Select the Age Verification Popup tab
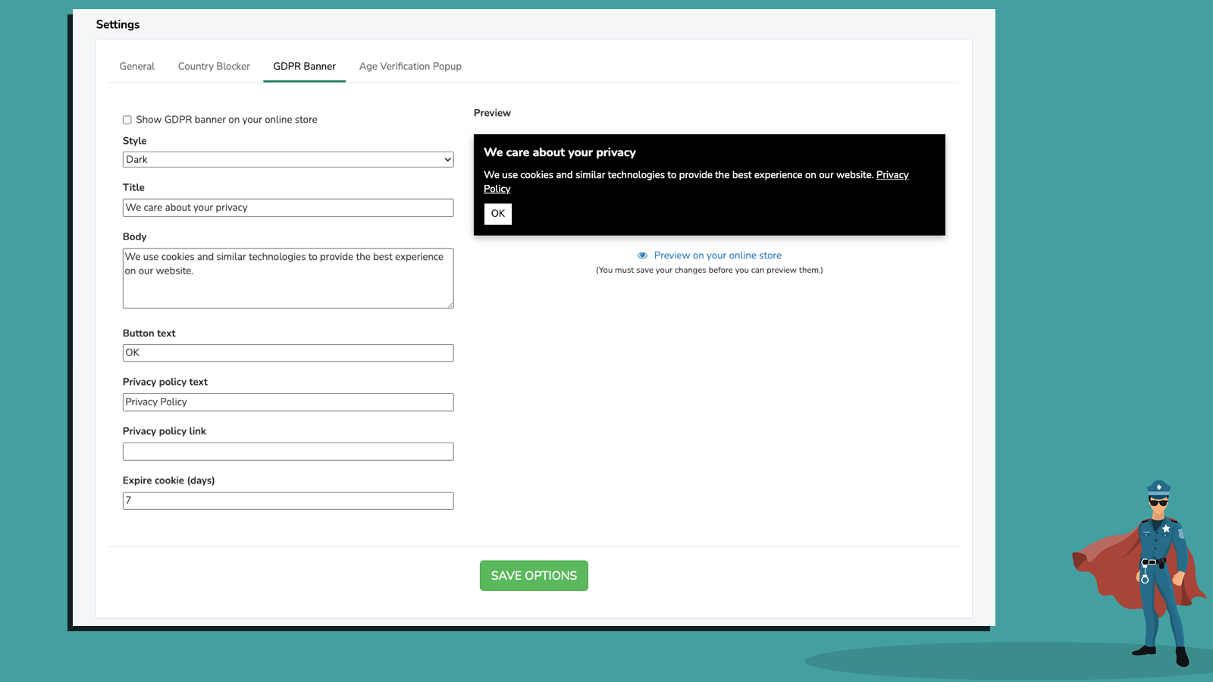 [x=410, y=66]
